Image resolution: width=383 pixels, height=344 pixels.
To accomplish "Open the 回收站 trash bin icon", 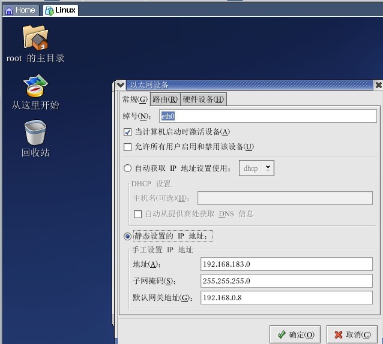I will pos(35,133).
